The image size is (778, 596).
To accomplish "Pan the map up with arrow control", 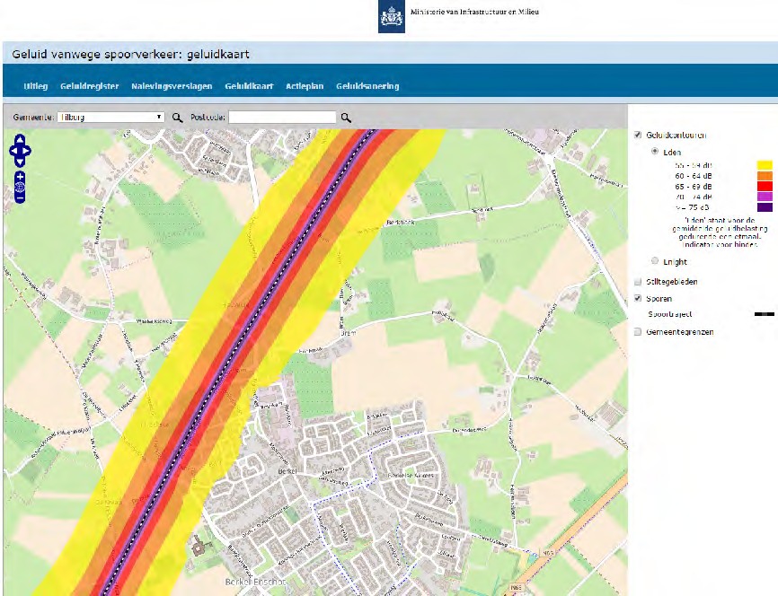I will coord(20,139).
